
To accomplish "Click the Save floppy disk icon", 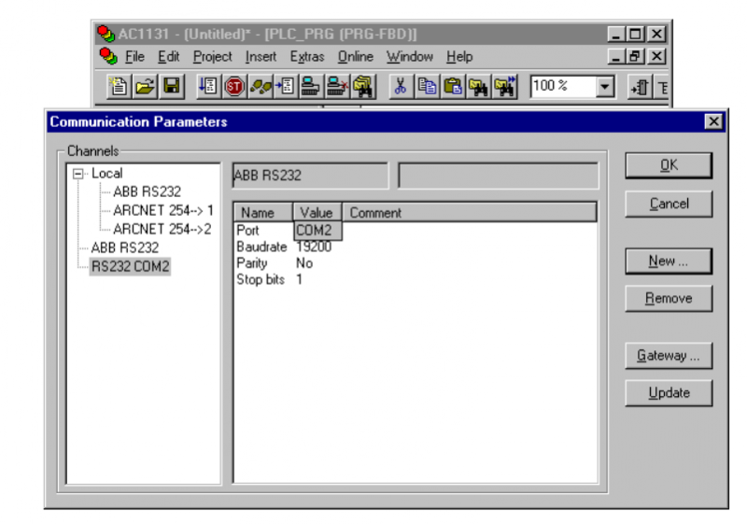I will coord(171,87).
